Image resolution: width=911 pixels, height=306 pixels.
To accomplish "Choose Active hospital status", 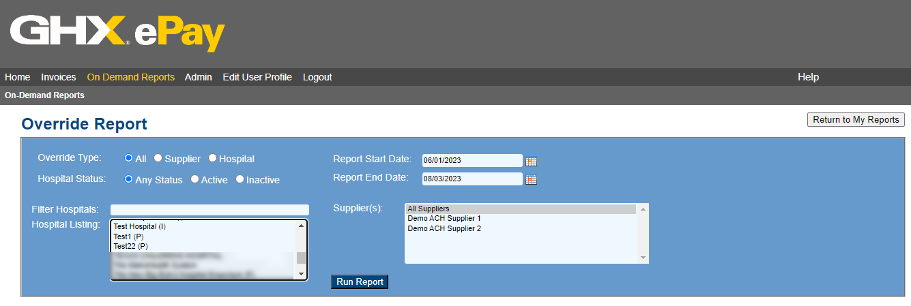I will (x=194, y=179).
